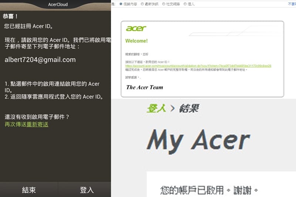
Task: Click the 您已經註冊 Acer ID text
Action: (x=28, y=26)
